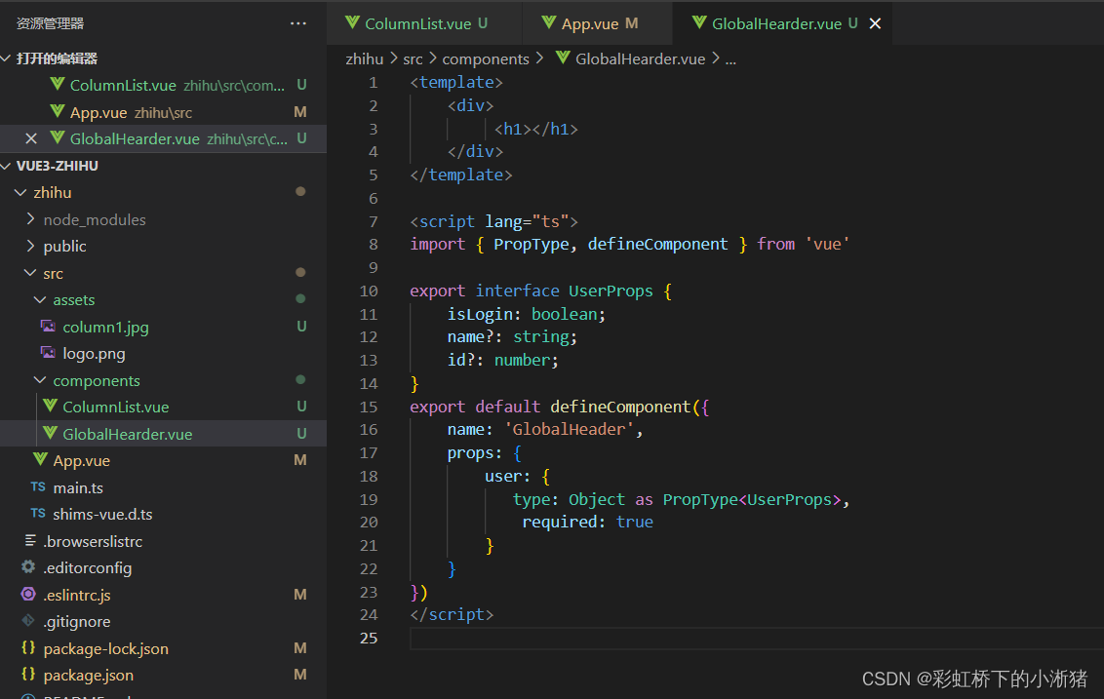The height and width of the screenshot is (699, 1104).
Task: Close the GlobalHearder.vue editor tab
Action: click(x=875, y=23)
